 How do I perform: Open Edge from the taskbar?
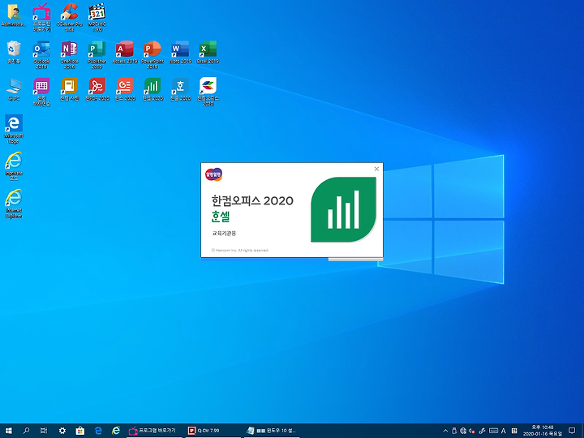(98, 431)
